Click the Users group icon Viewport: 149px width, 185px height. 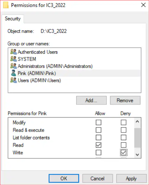(13, 80)
